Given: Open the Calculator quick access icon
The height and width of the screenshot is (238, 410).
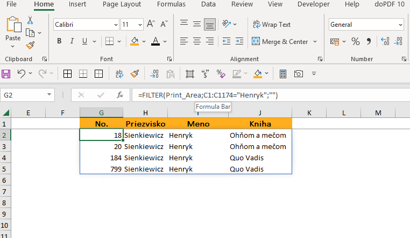Looking at the screenshot, I should click(283, 73).
